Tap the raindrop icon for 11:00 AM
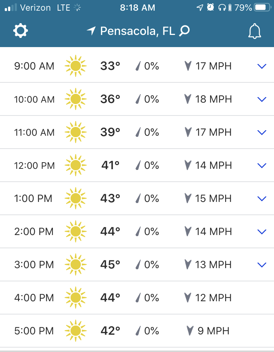This screenshot has width=274, height=352. pyautogui.click(x=138, y=132)
